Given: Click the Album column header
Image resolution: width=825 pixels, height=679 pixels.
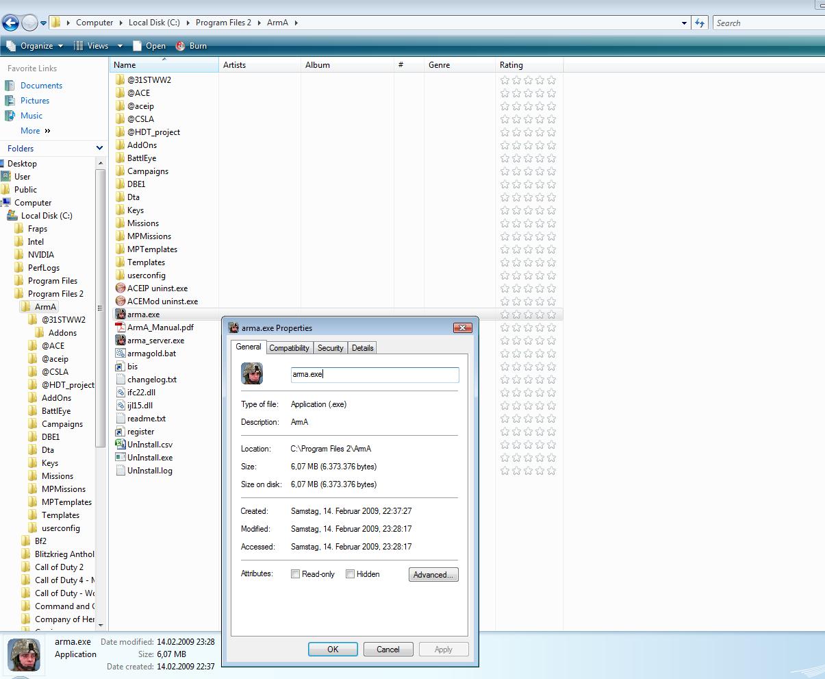Looking at the screenshot, I should click(347, 65).
